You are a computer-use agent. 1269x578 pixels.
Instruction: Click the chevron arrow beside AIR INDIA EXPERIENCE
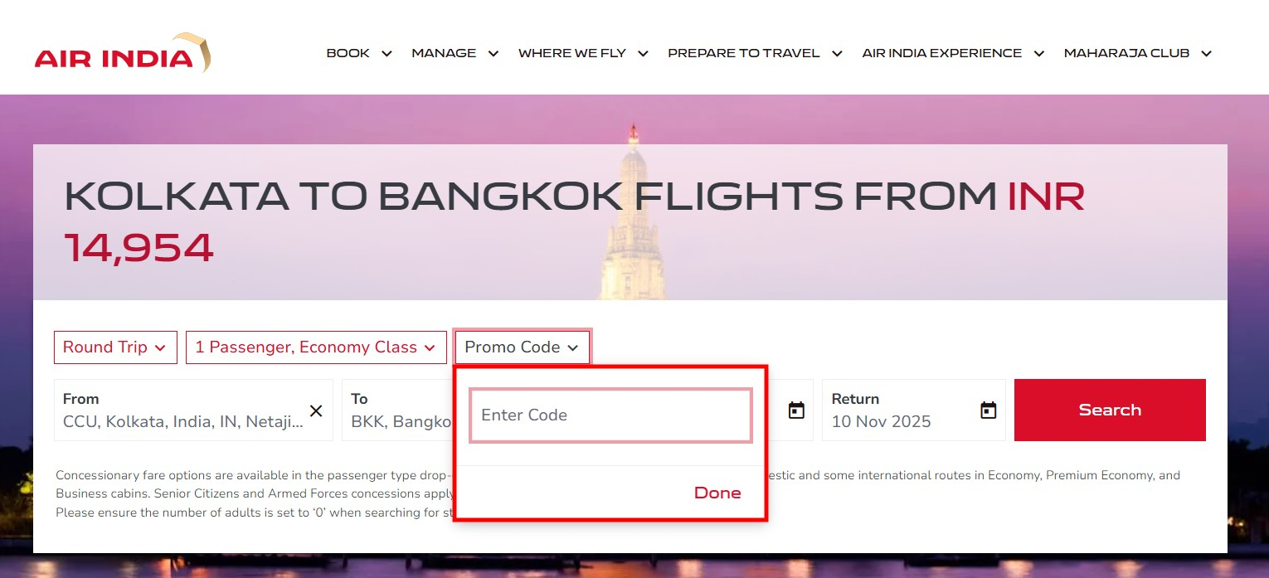(1038, 54)
